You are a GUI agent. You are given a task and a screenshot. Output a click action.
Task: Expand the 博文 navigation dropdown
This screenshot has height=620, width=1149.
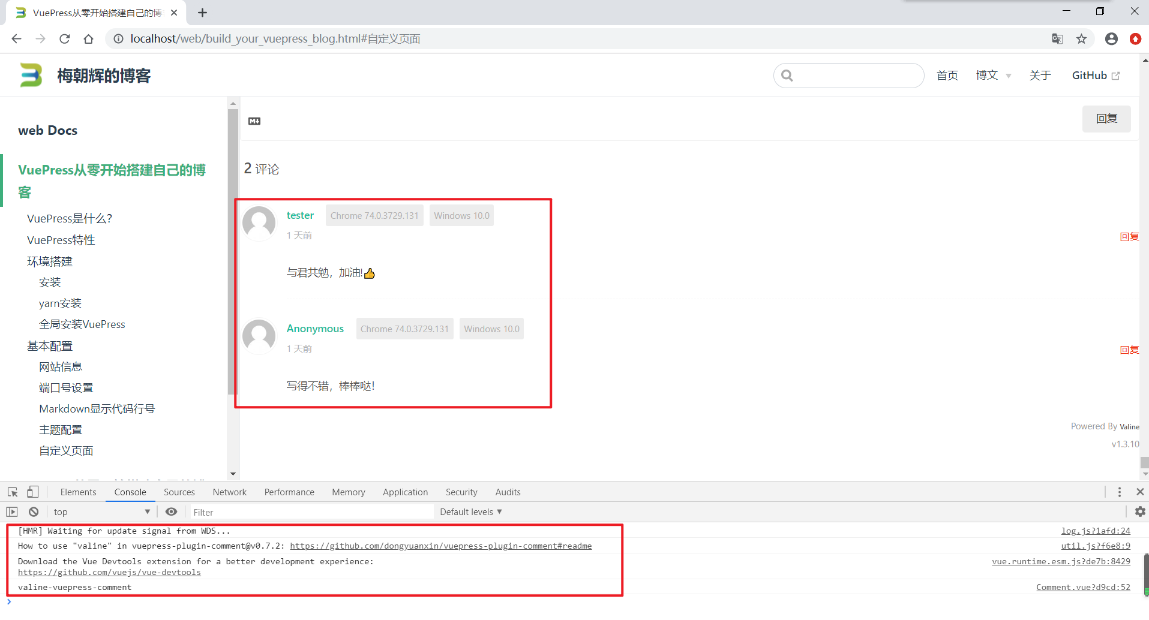pos(994,76)
